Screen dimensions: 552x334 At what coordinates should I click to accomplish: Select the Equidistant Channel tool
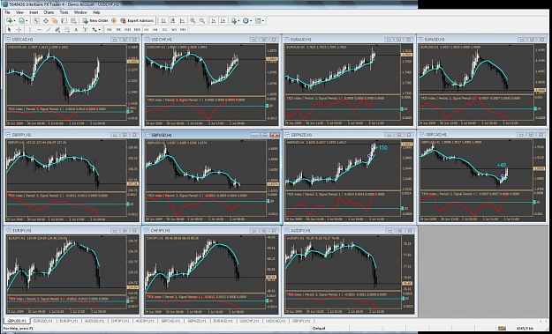coord(57,29)
